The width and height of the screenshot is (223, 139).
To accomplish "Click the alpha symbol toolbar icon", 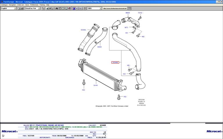I will point(50,8).
